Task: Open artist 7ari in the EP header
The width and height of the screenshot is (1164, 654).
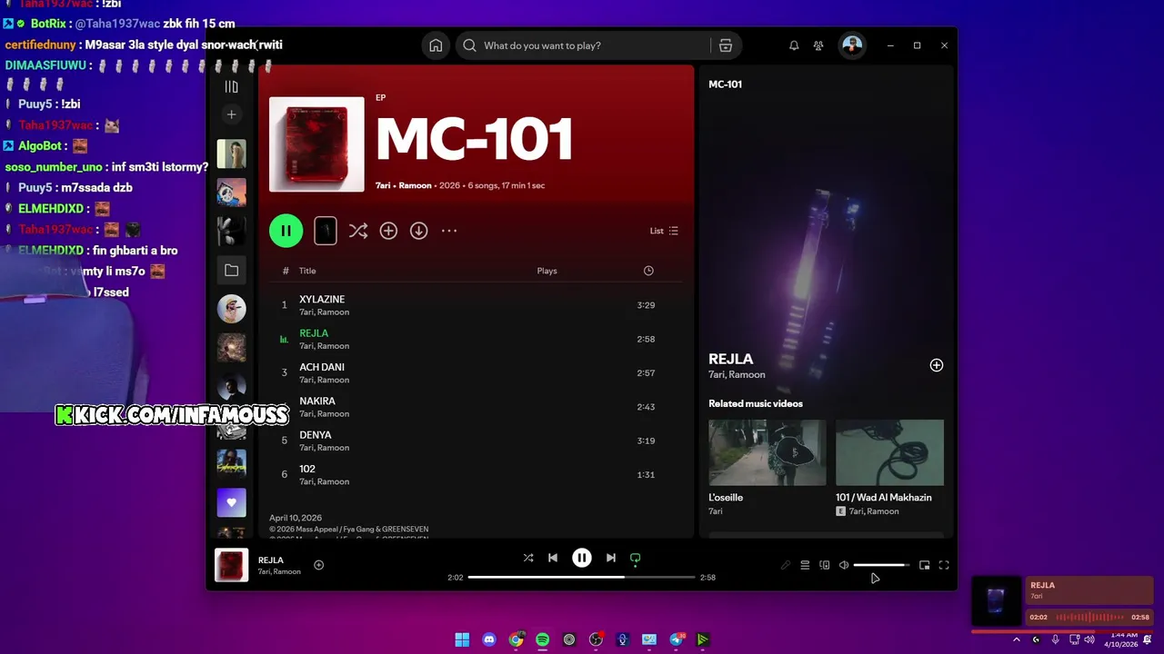Action: pos(383,185)
